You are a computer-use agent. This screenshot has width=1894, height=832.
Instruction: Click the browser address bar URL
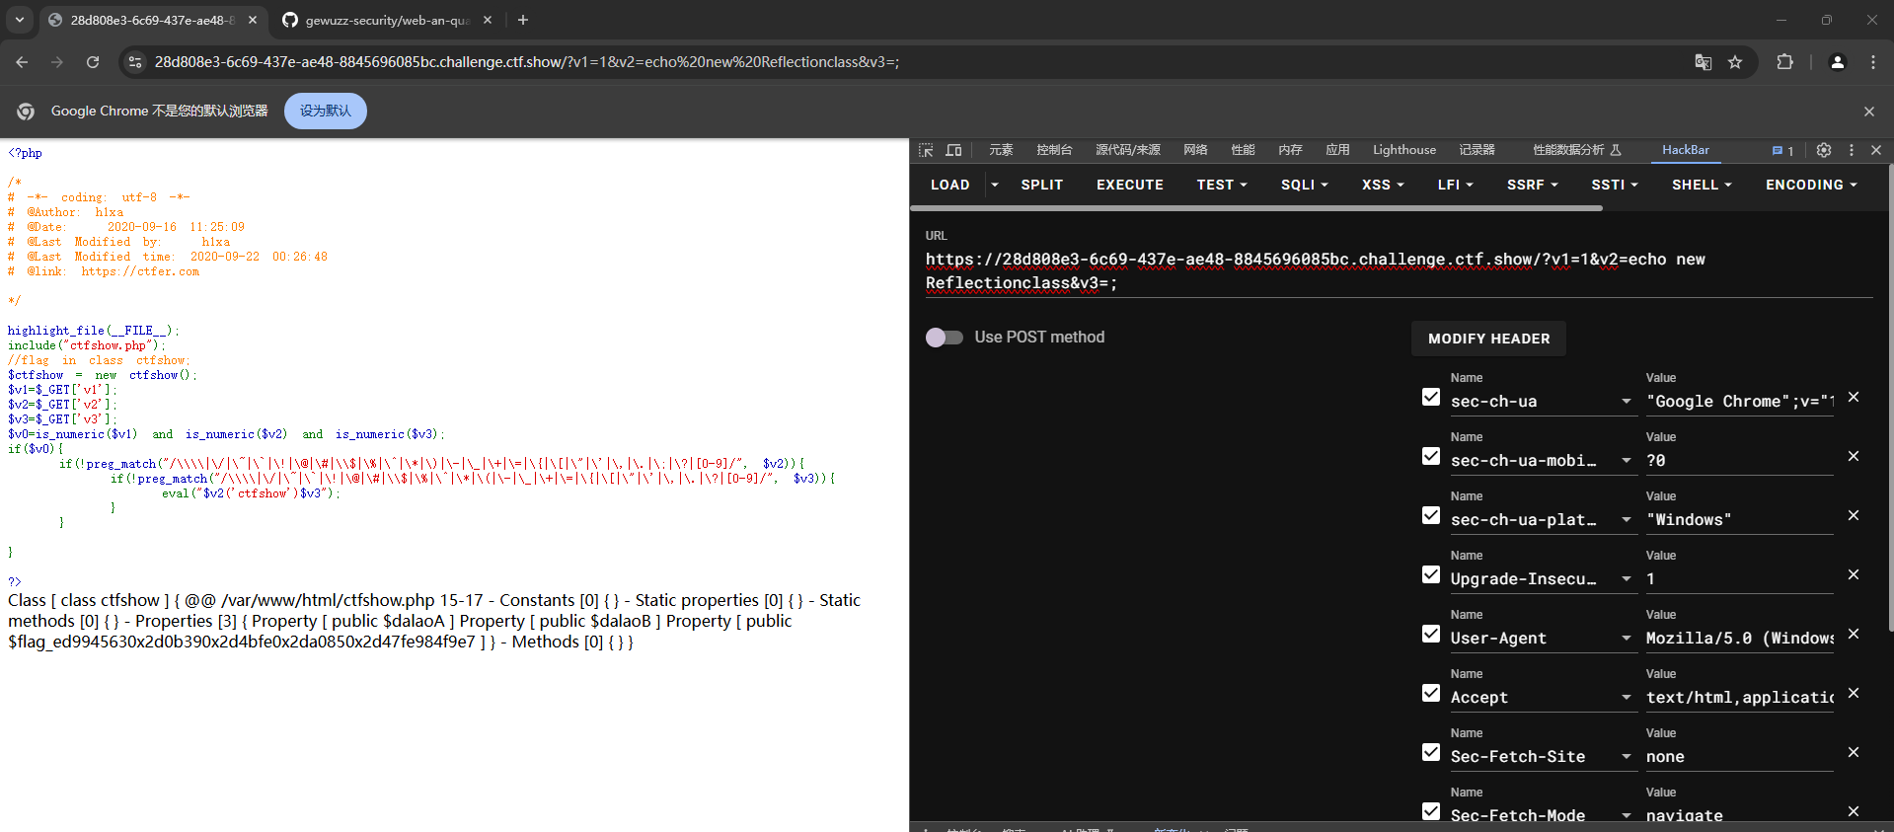[527, 62]
